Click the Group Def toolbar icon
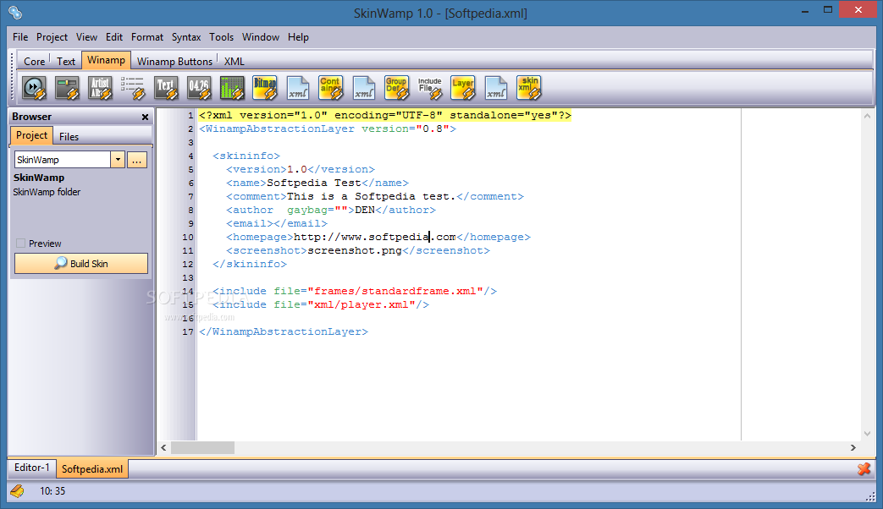This screenshot has width=883, height=509. click(397, 88)
